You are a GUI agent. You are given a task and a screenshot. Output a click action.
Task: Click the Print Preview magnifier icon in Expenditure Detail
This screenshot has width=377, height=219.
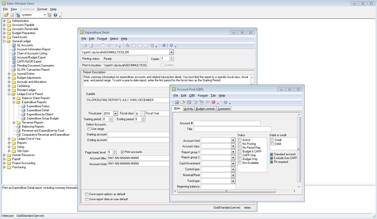(91, 45)
